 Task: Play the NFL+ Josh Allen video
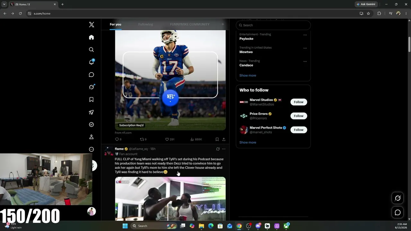point(170,80)
